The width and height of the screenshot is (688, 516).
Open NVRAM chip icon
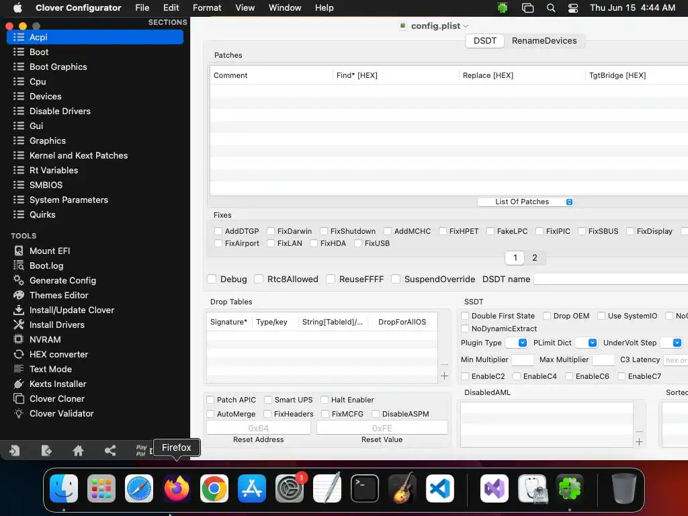[x=18, y=339]
